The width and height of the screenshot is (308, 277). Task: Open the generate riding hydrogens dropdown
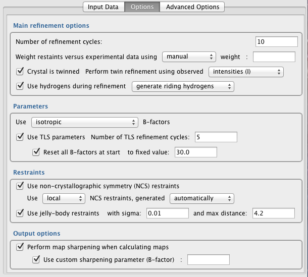point(183,86)
